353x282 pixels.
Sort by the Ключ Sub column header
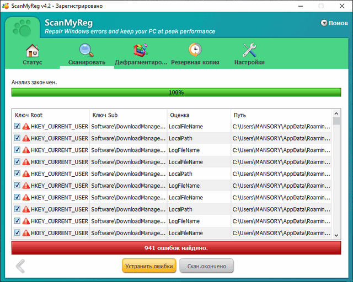pos(128,115)
